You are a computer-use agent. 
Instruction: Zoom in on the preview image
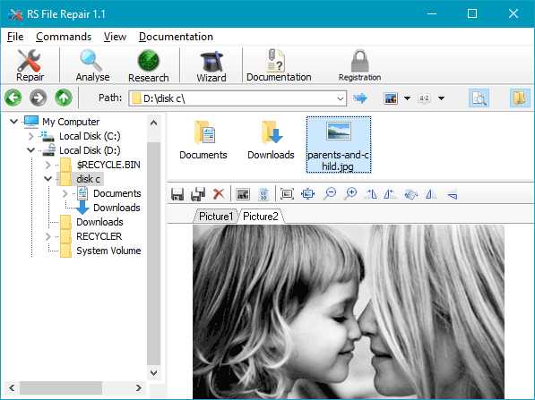point(350,194)
